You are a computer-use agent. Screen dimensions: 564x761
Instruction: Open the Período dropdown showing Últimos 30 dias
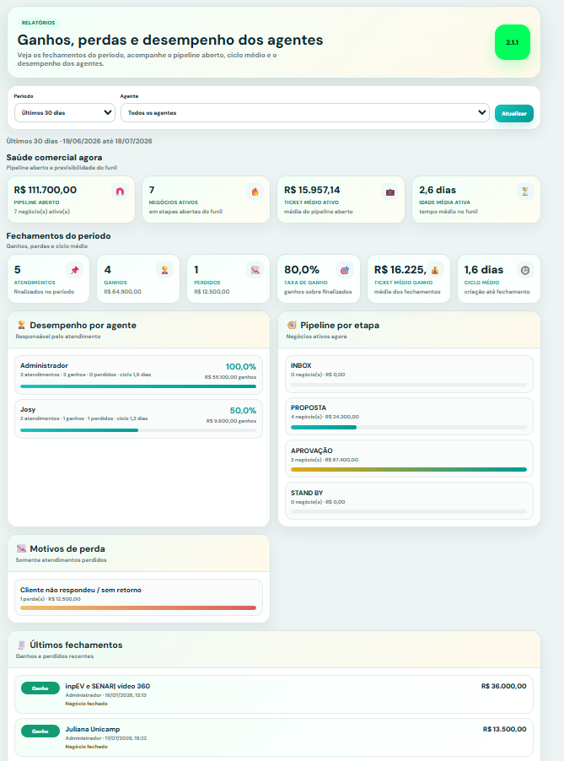[x=65, y=112]
